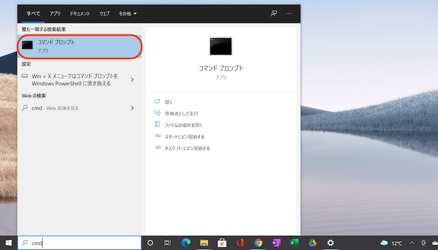
Task: Click スタートにピン留めする
Action: pos(184,136)
